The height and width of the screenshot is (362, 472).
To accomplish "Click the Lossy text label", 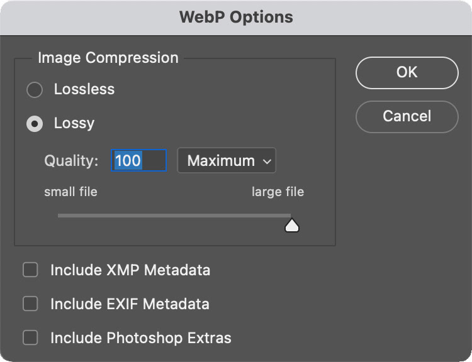I will [74, 123].
